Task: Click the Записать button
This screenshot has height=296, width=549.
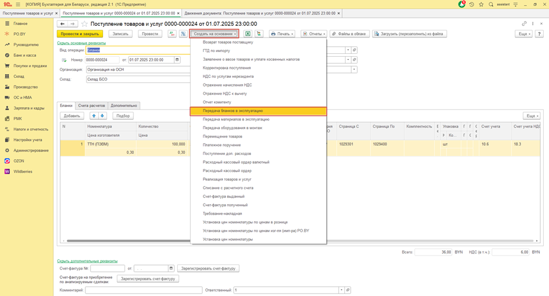Action: point(120,34)
